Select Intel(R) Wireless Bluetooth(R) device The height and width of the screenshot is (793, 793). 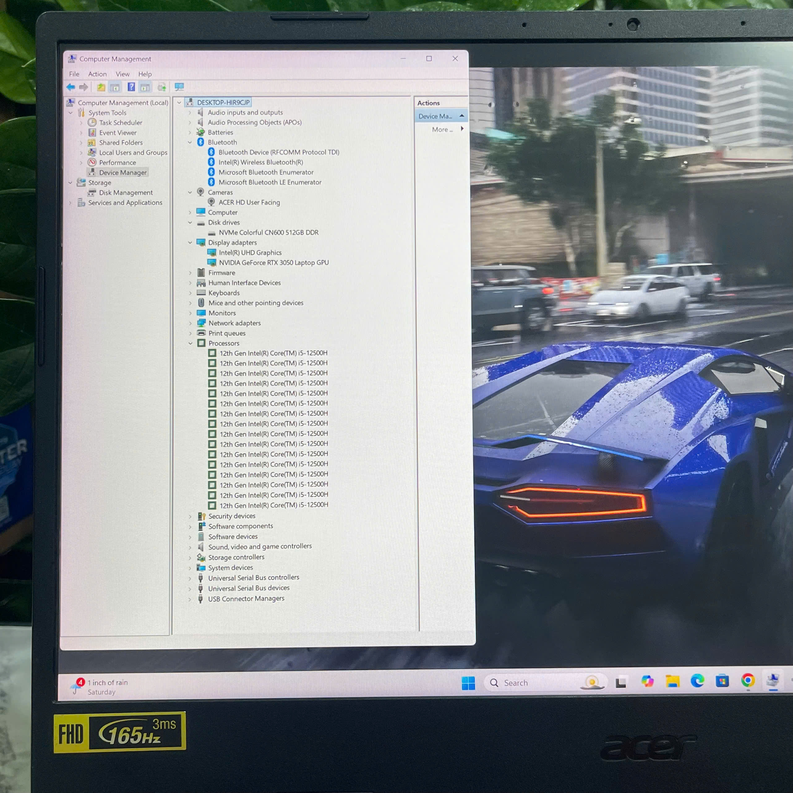tap(261, 162)
